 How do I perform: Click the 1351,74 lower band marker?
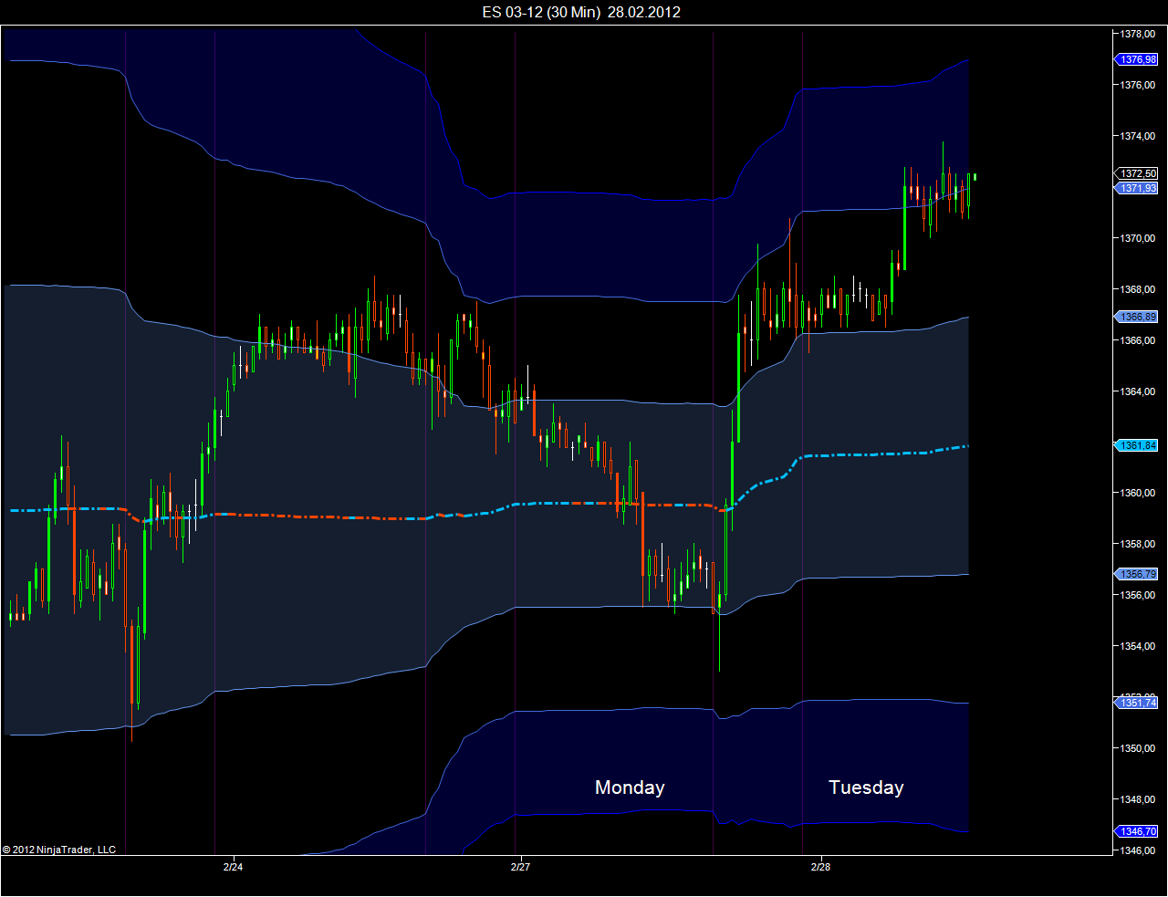(1137, 703)
